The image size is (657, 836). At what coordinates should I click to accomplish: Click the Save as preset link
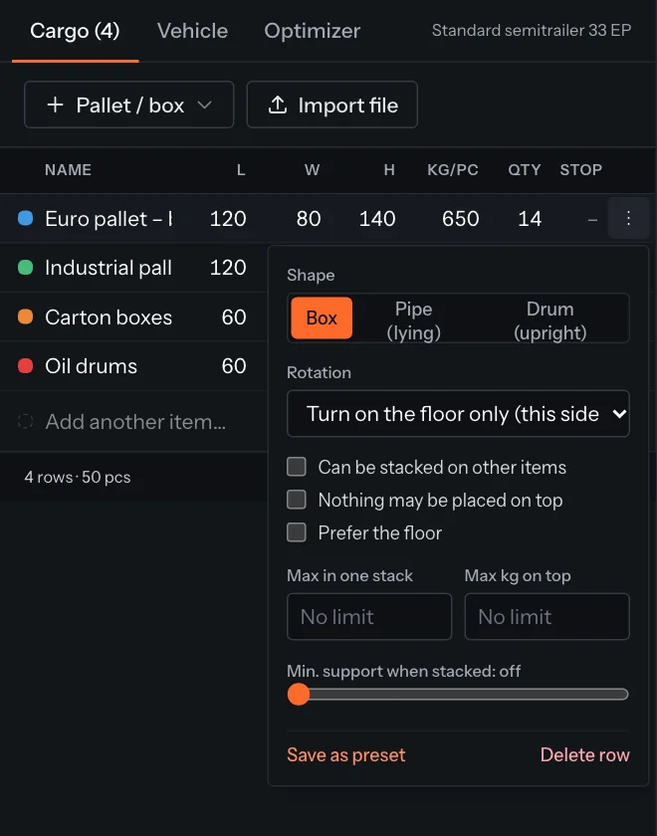(x=346, y=755)
